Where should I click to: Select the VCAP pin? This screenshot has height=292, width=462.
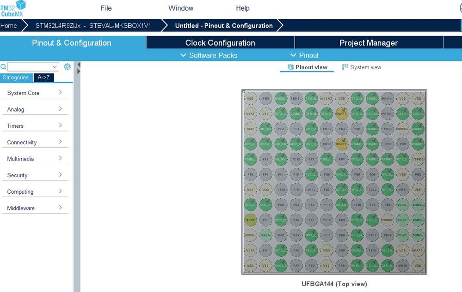[x=418, y=250]
